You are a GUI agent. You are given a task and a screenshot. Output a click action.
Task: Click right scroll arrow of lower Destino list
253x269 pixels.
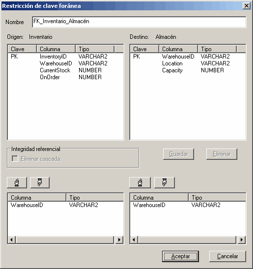pos(242,239)
